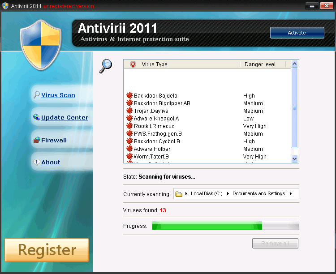Viewport: 336px width, 274px height.
Task: Click the magnifying glass scan icon
Action: tap(106, 66)
